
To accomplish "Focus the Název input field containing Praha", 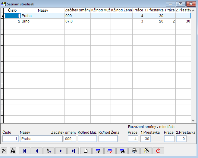I will click(x=41, y=139).
